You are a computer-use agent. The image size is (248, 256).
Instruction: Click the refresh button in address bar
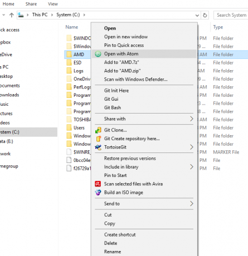click(205, 15)
